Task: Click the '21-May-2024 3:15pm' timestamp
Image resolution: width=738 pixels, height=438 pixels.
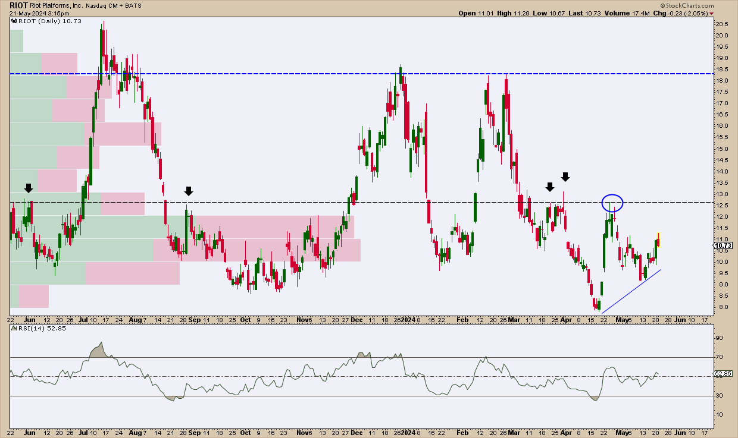Action: (39, 12)
